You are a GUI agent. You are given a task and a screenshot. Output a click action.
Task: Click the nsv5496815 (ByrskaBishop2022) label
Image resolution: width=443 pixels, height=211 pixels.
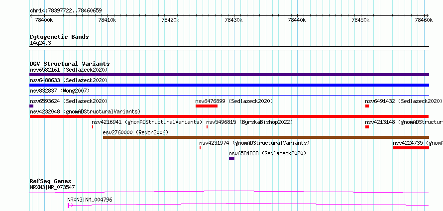point(249,122)
